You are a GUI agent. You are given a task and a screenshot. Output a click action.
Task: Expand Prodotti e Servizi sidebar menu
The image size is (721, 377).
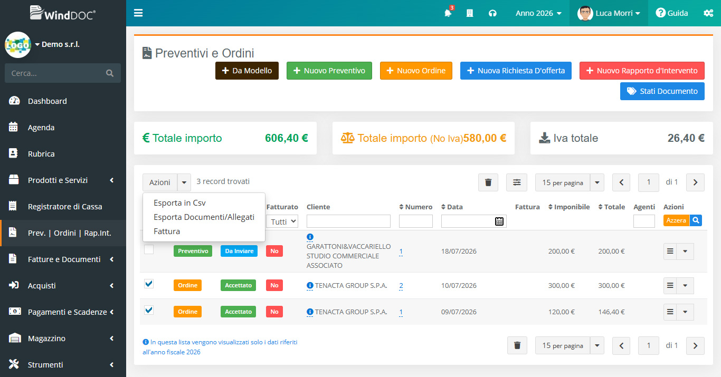(63, 180)
